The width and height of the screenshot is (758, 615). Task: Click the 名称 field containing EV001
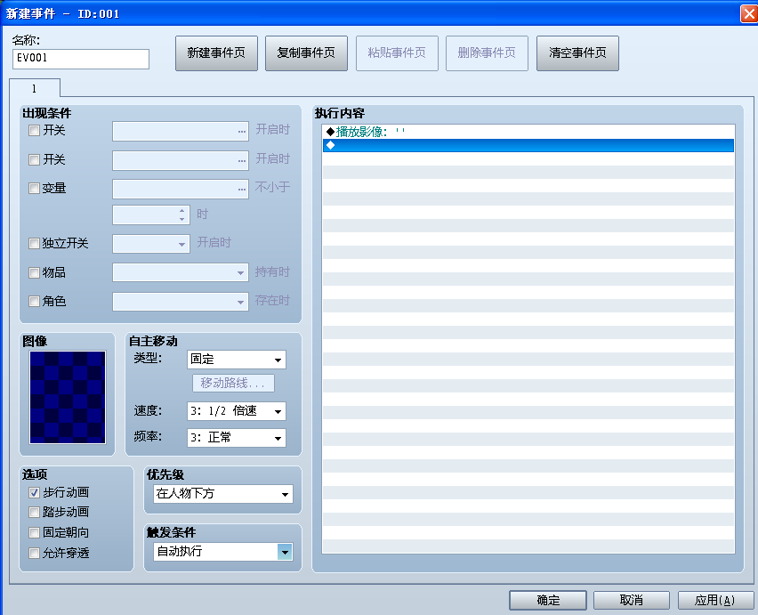click(x=81, y=59)
